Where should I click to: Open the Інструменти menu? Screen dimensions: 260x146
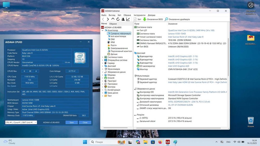140,15
